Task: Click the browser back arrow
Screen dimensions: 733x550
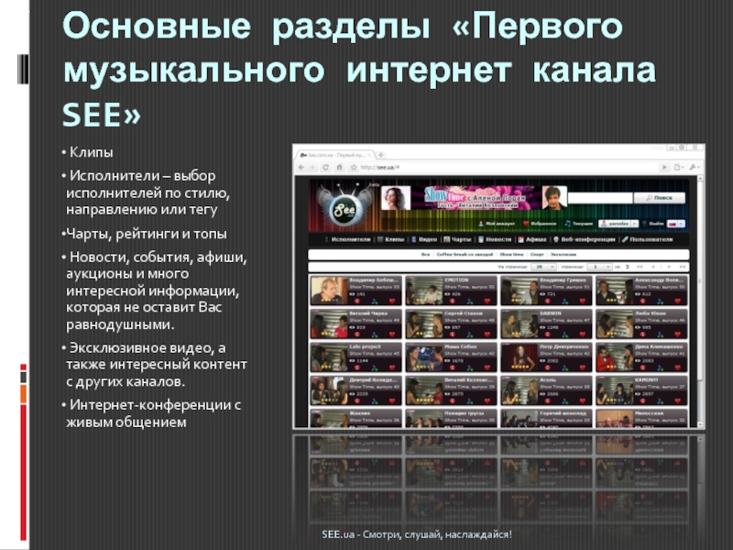Action: 301,168
